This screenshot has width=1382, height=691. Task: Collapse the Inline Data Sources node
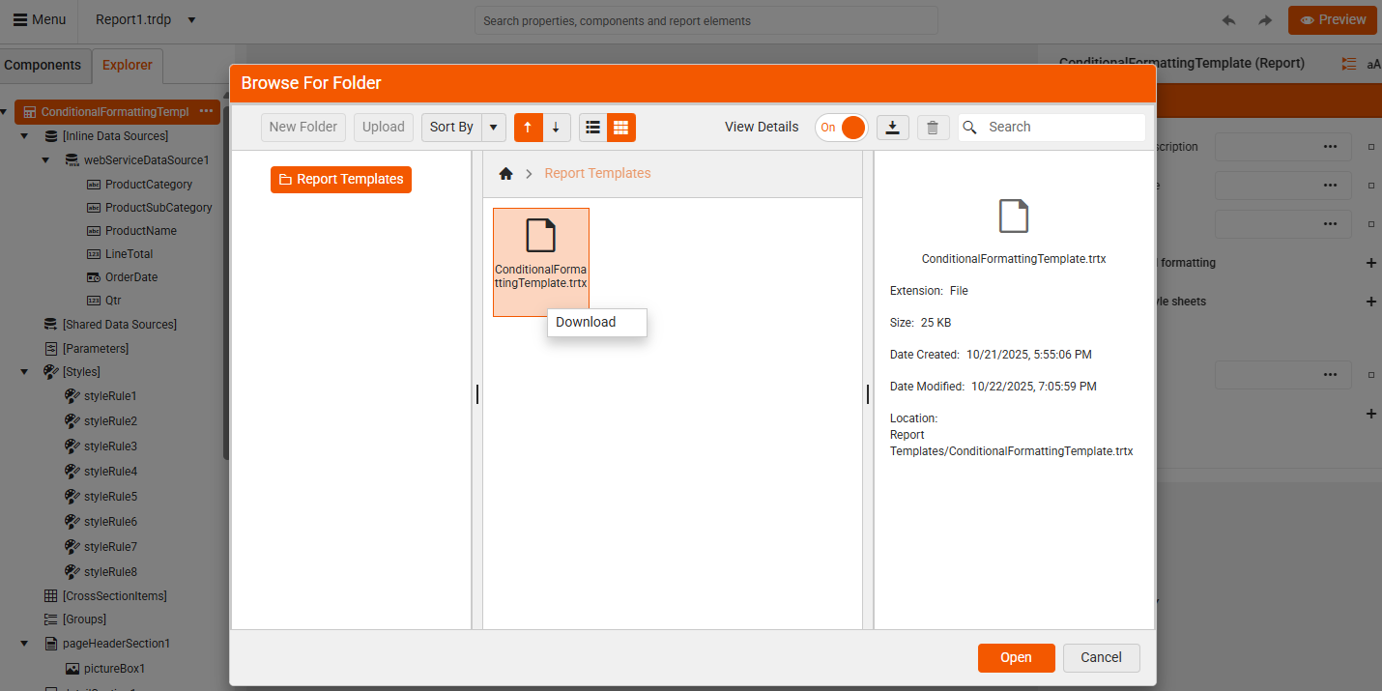[25, 136]
